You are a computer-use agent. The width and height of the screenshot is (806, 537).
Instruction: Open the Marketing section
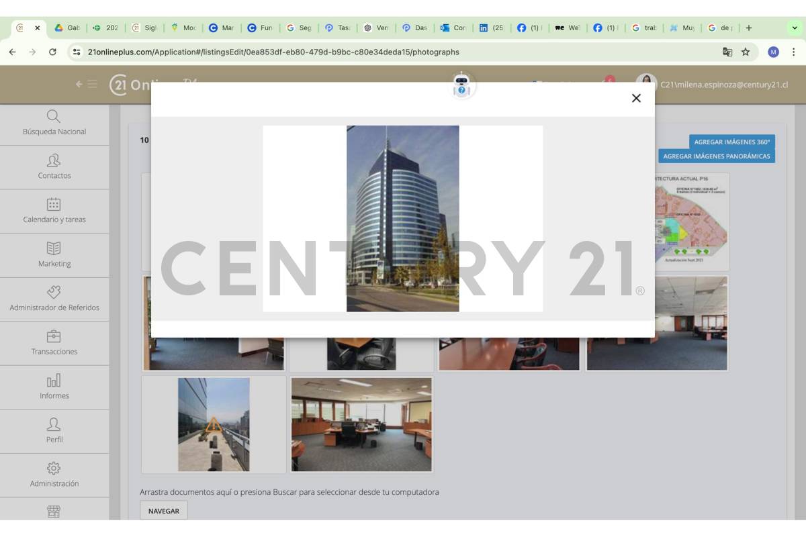click(x=54, y=255)
